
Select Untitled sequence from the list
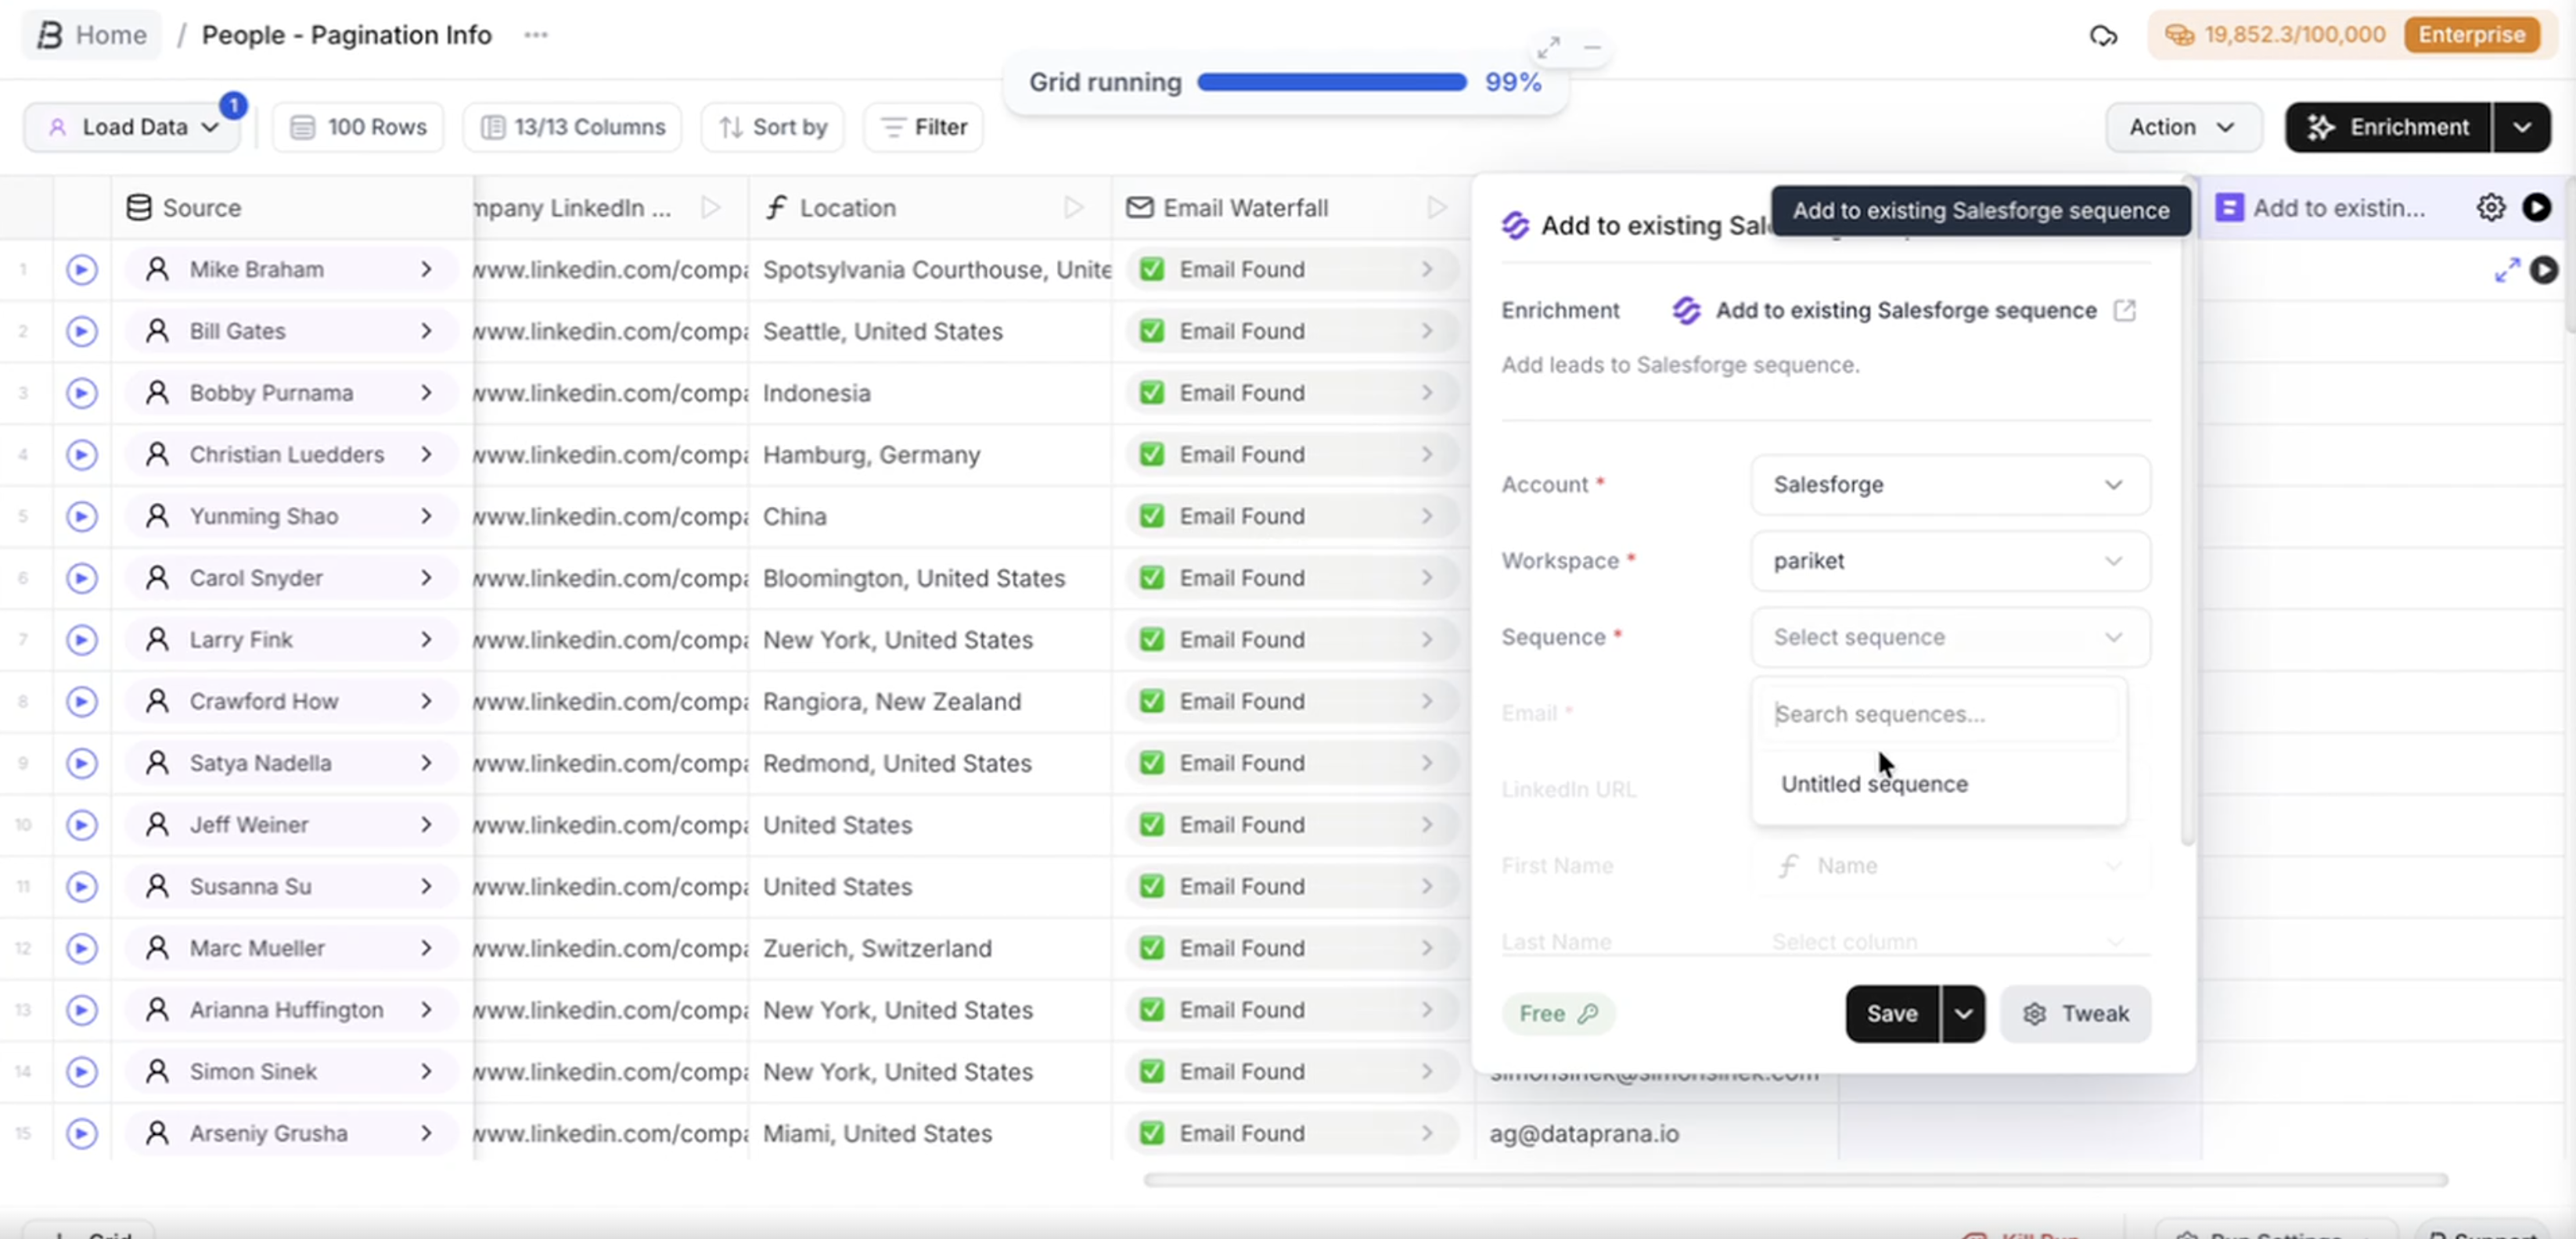point(1874,784)
